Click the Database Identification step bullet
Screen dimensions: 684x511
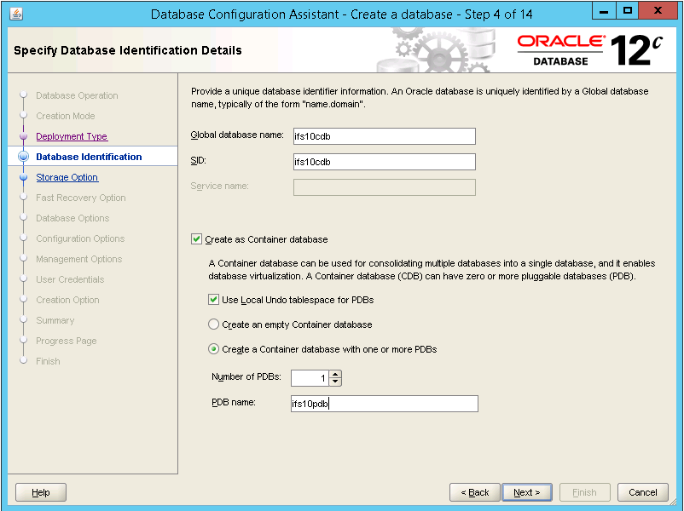pos(24,157)
